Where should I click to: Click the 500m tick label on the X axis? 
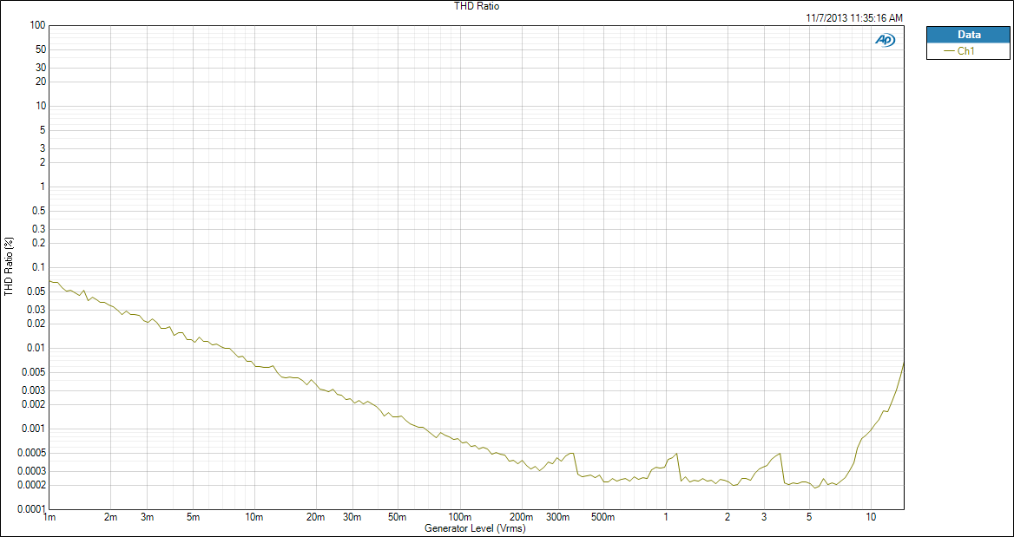pos(602,518)
